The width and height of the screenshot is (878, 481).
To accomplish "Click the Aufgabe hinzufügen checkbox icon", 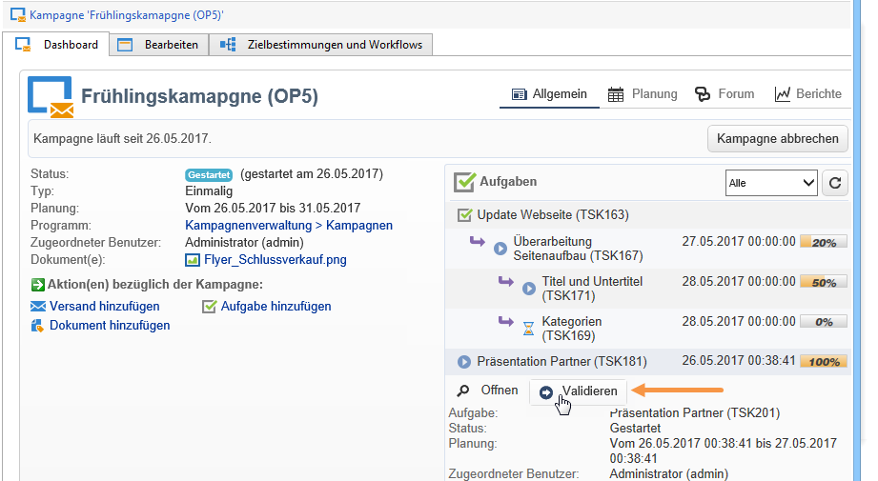I will point(210,307).
